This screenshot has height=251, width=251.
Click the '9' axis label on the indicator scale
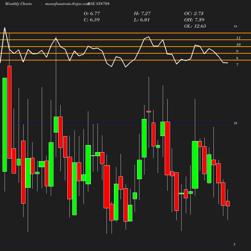pyautogui.click(x=237, y=51)
